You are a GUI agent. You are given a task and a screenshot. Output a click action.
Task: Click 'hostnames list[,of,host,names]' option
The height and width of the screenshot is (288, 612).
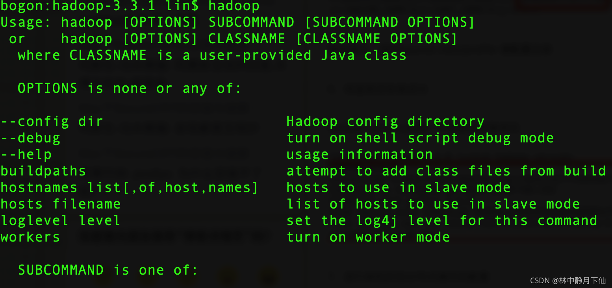coord(129,188)
